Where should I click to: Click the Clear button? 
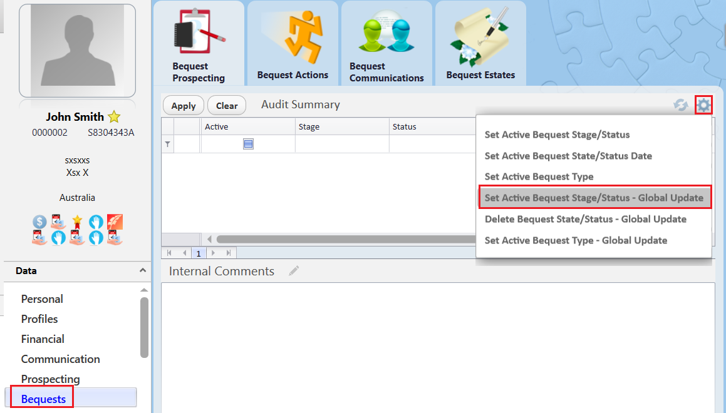tap(227, 106)
